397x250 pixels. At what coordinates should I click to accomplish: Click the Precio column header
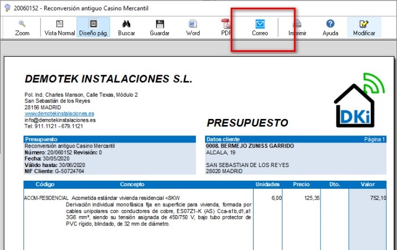pos(301,184)
